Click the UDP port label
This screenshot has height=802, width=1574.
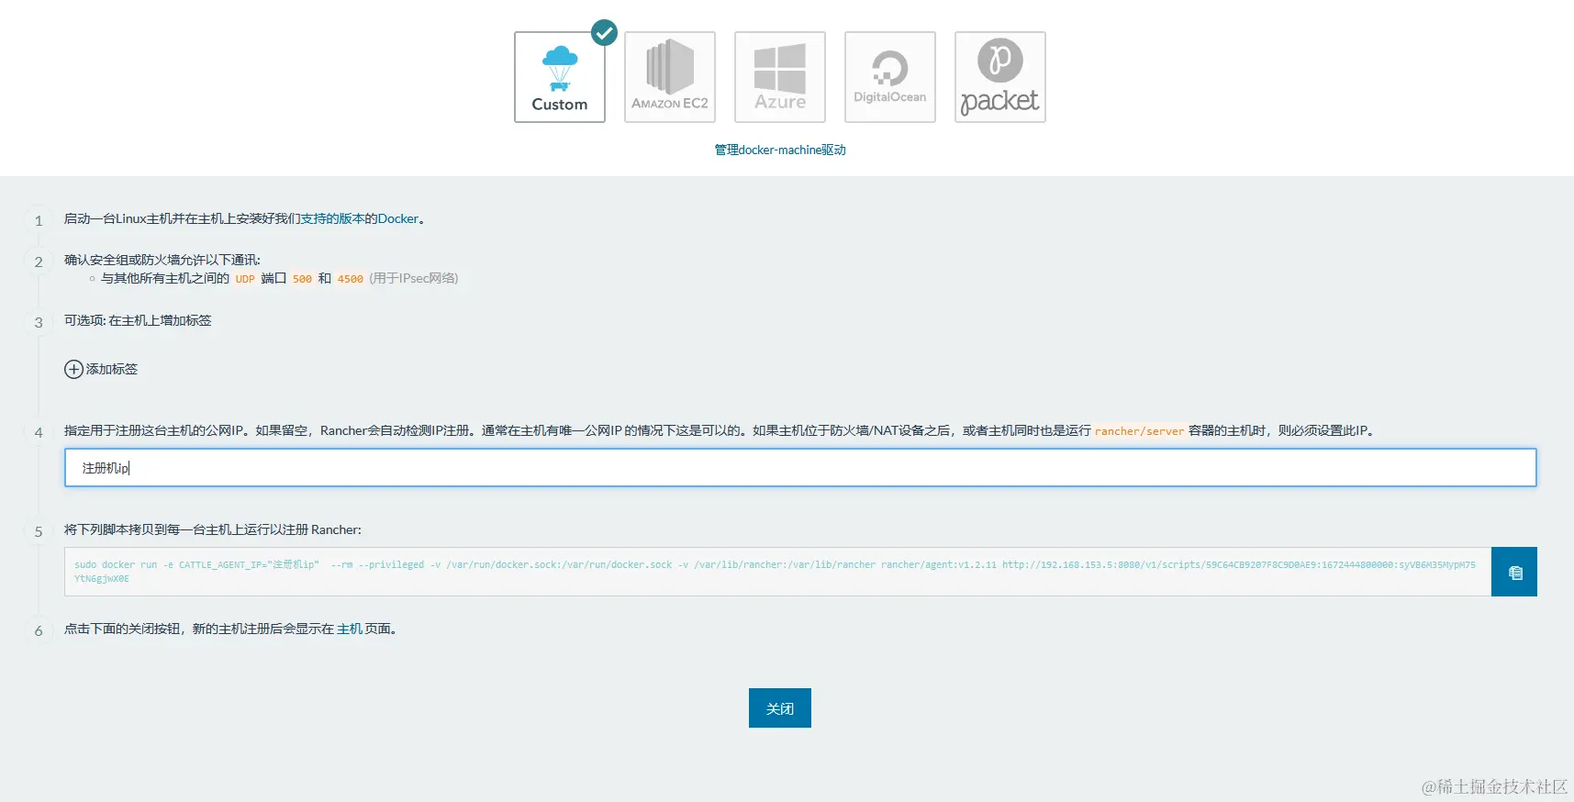[x=245, y=279]
